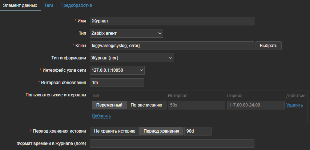Expand the Интерфейс узла сети dropdown
Image resolution: width=310 pixels, height=150 pixels.
(x=117, y=70)
